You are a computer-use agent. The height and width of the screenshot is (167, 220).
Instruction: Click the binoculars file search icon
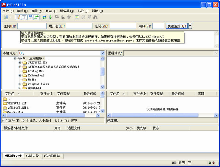pyautogui.click(x=95, y=17)
